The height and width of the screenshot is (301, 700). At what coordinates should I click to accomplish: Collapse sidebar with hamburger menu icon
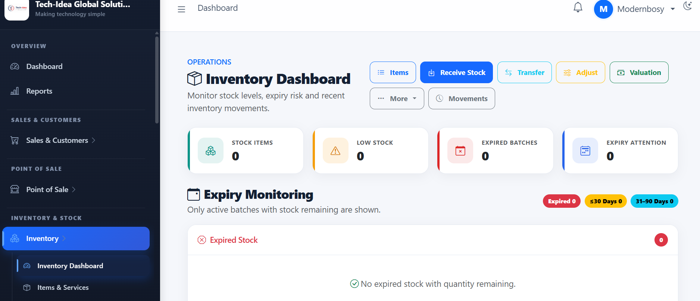pos(181,9)
